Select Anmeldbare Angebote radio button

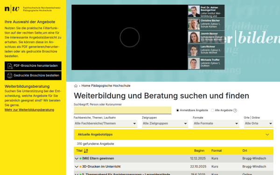177,110
